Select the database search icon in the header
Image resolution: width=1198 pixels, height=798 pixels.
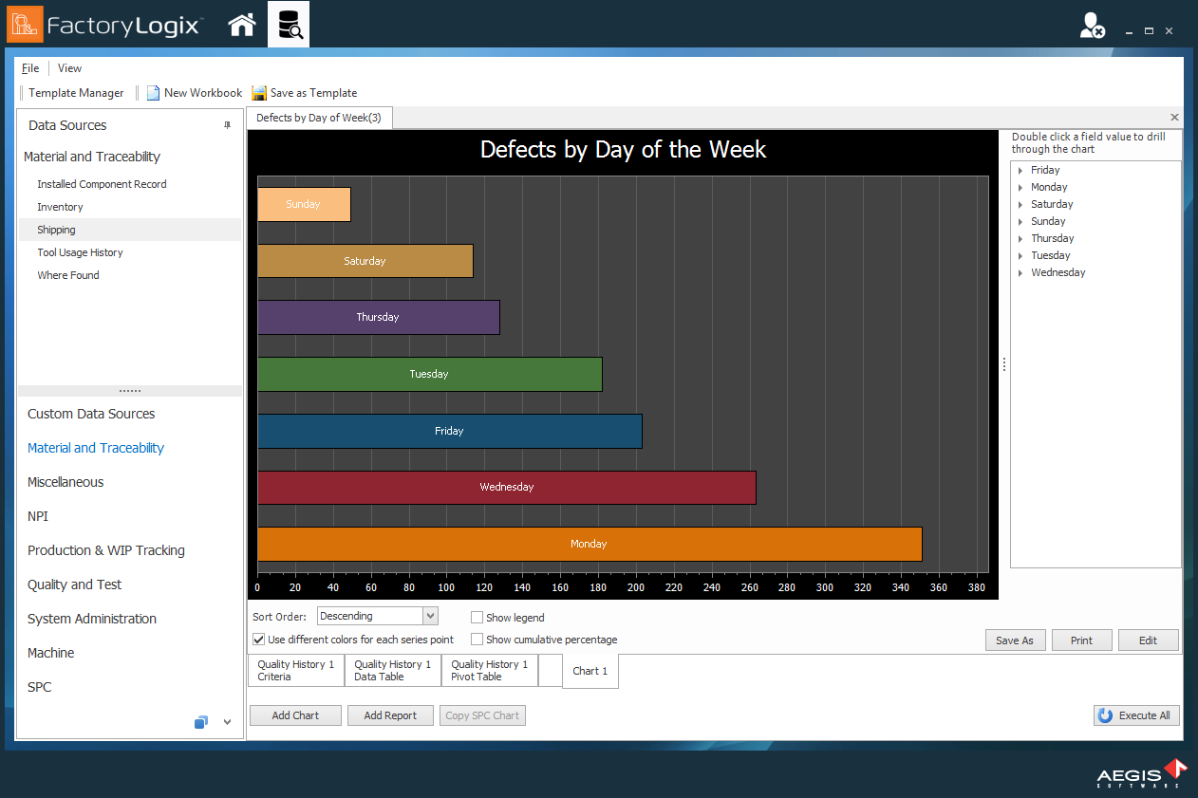(289, 24)
